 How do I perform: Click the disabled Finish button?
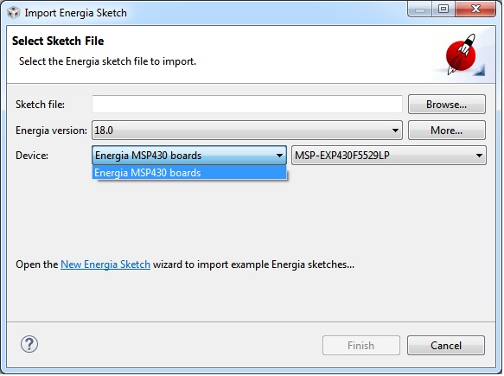pyautogui.click(x=361, y=346)
